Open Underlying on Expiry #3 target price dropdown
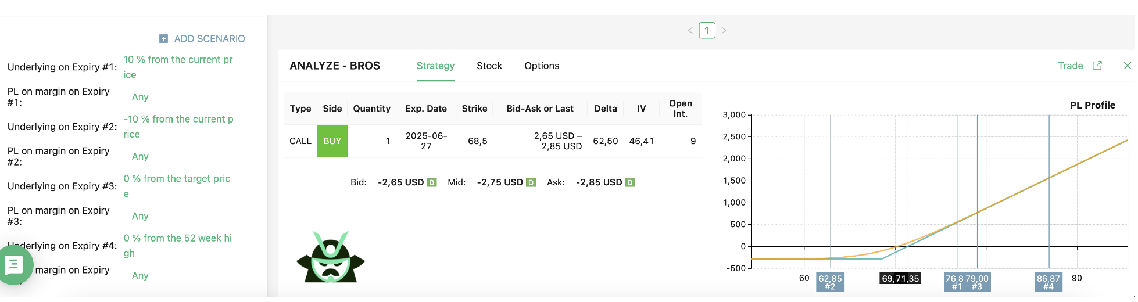The image size is (1138, 302). pyautogui.click(x=177, y=186)
